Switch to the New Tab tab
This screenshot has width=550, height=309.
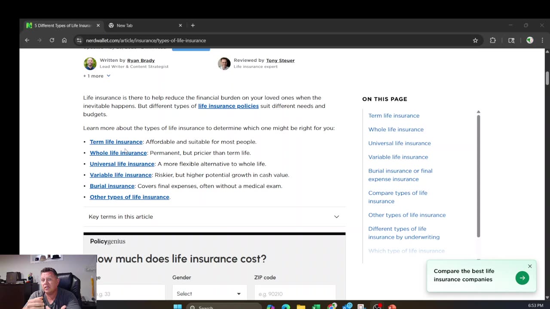tap(145, 25)
